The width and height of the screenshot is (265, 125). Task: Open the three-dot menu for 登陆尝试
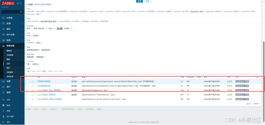32,95
